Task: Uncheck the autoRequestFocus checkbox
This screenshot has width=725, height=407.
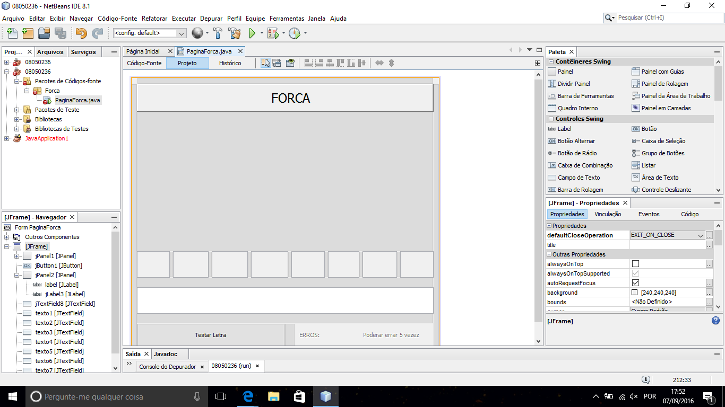Action: 635,283
